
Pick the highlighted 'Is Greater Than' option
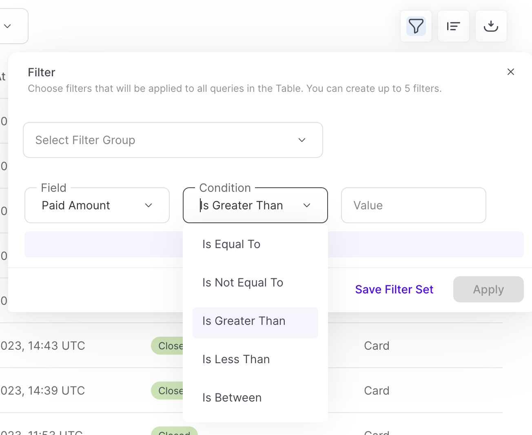click(244, 321)
